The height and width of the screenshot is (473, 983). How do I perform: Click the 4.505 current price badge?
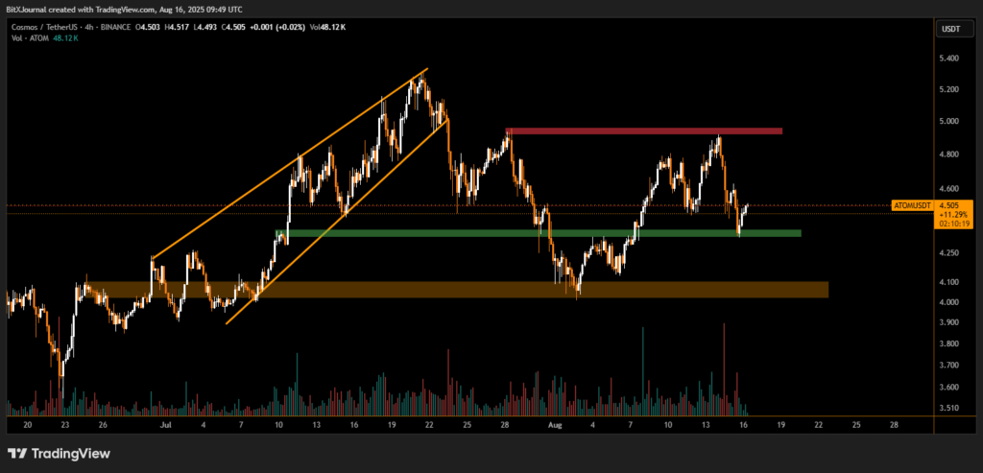[949, 205]
